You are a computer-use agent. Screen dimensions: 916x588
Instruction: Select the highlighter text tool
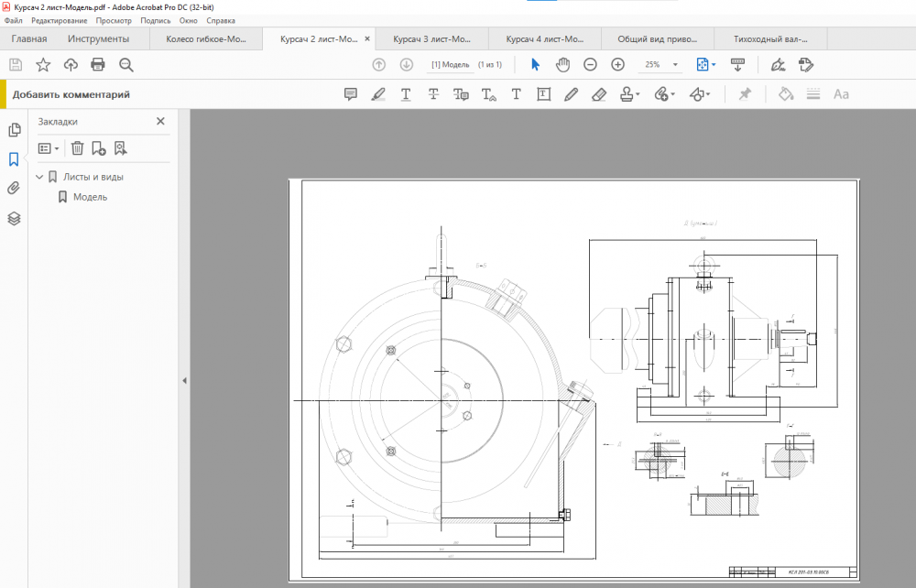[x=377, y=94]
